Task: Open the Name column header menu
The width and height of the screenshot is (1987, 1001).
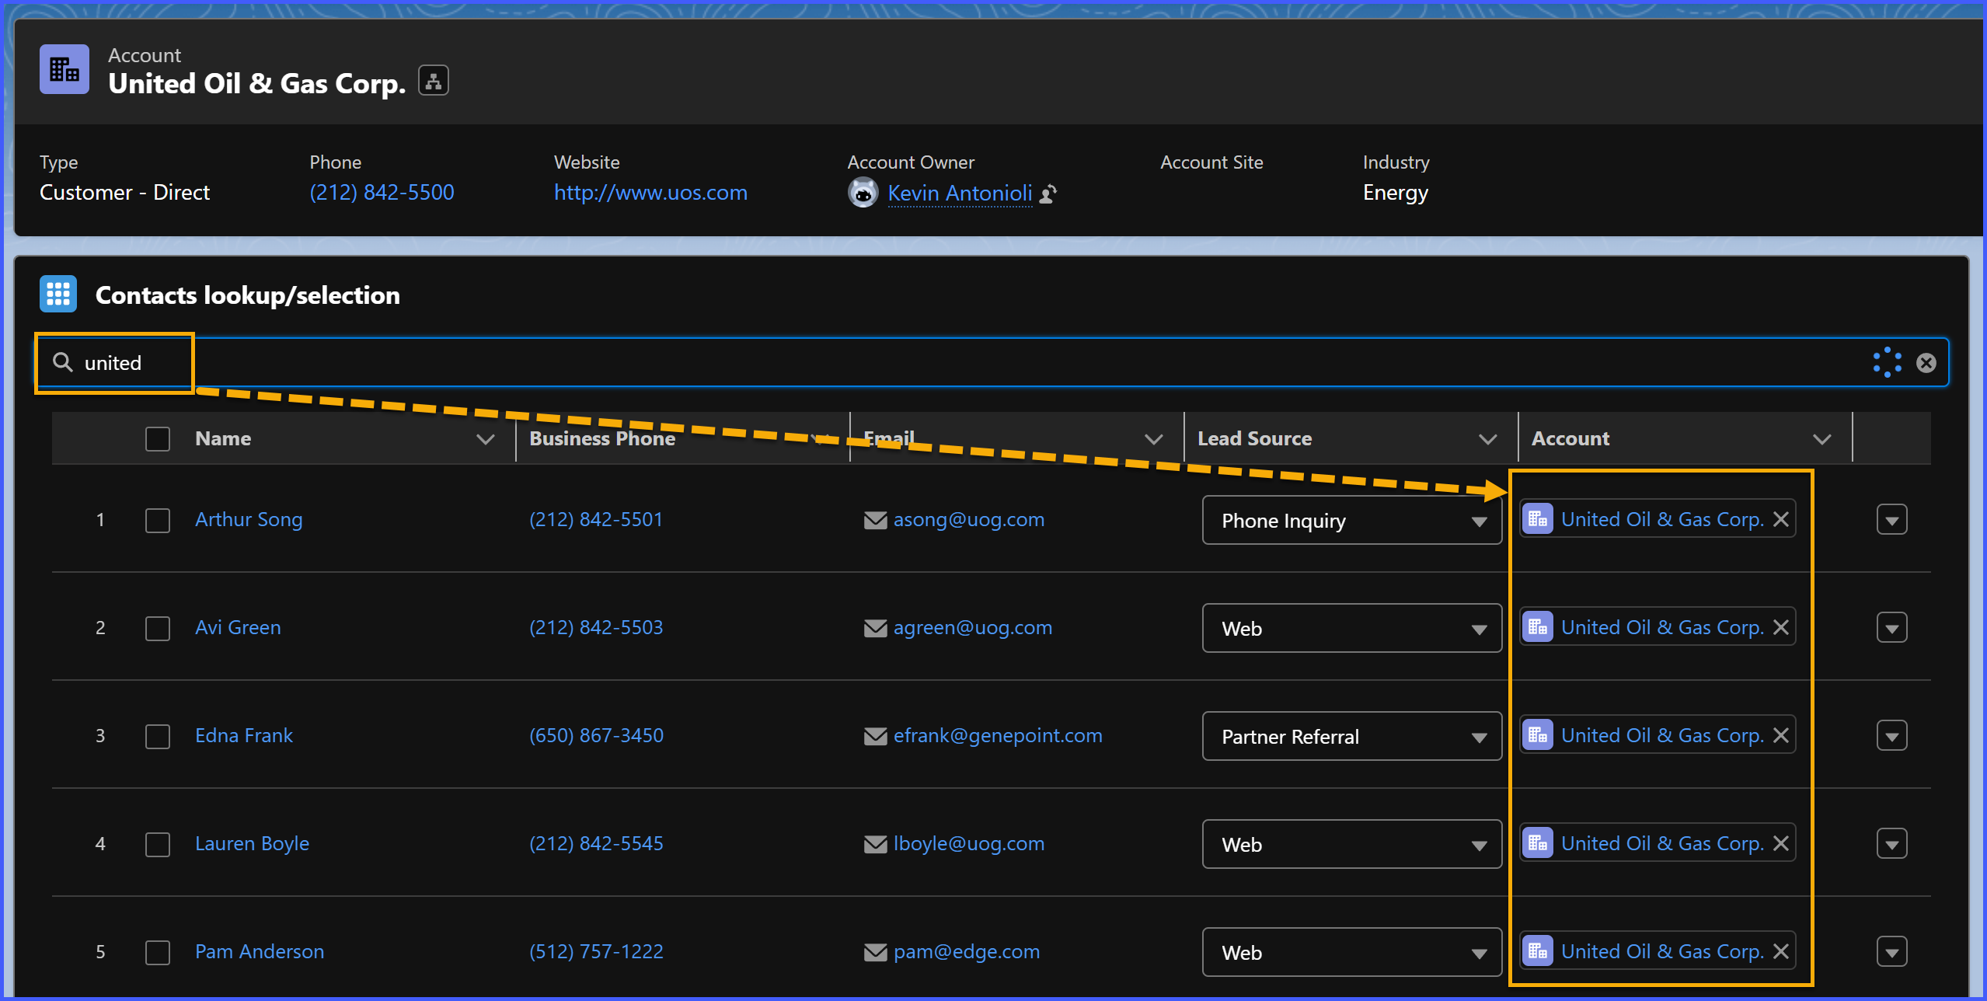Action: point(485,439)
